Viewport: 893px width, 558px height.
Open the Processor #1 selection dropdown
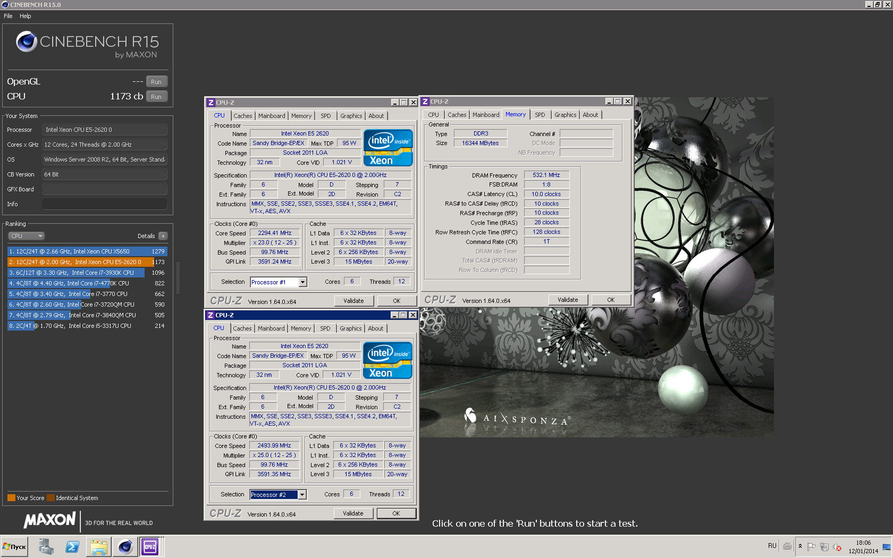[x=302, y=282]
